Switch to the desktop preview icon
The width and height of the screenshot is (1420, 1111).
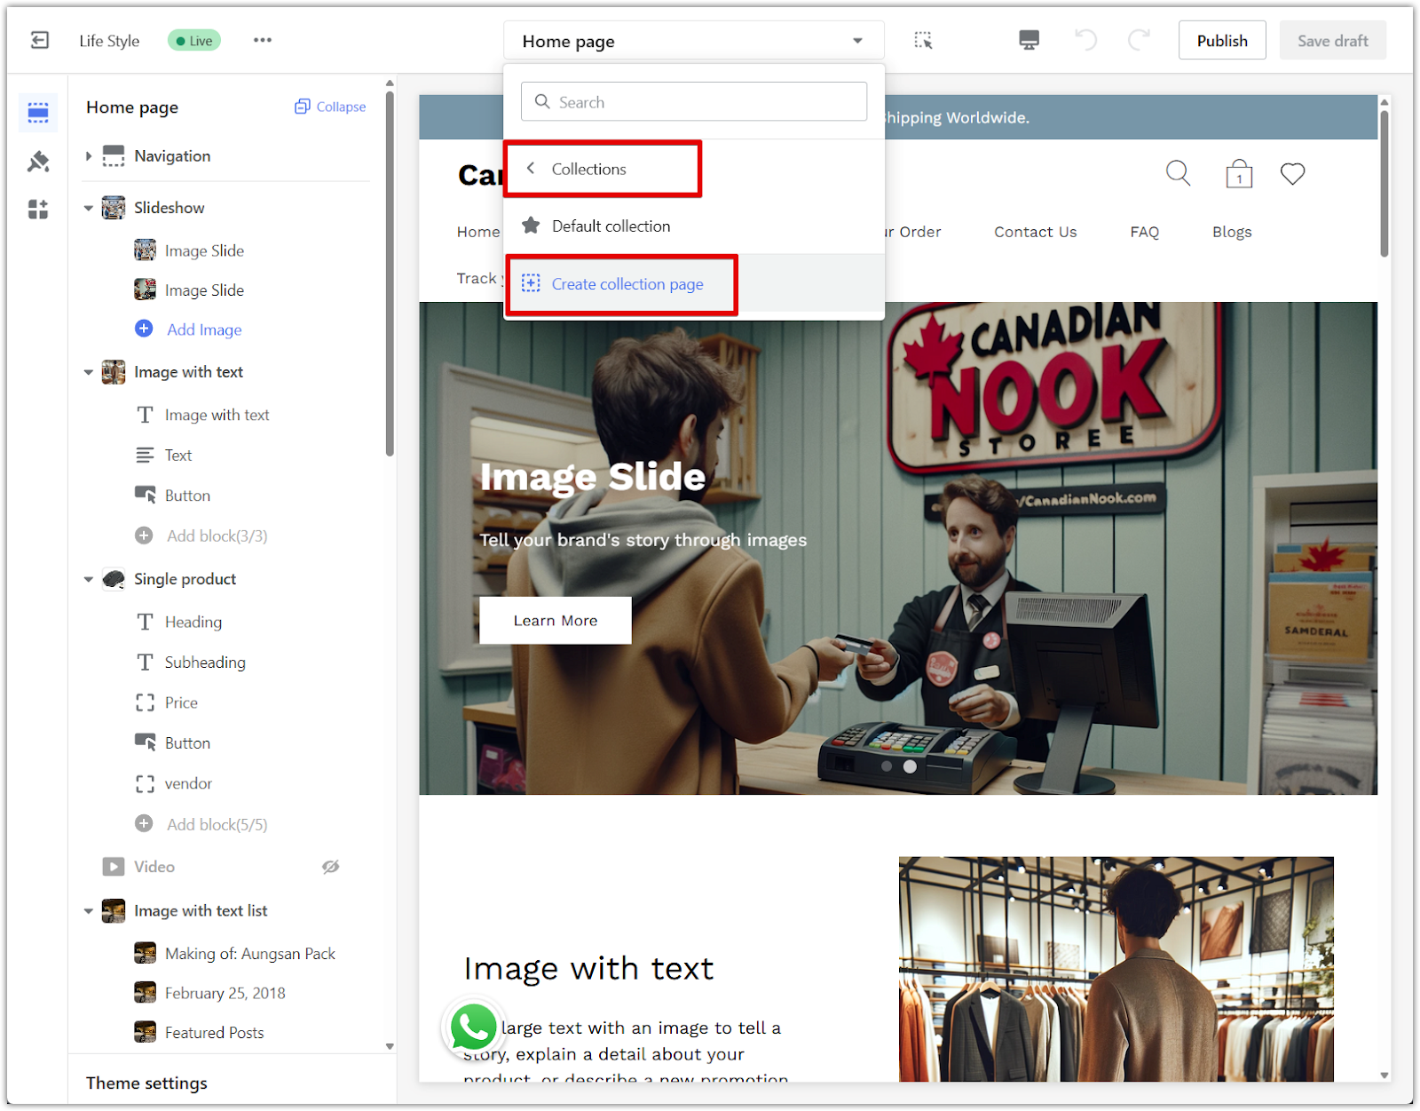tap(1029, 40)
